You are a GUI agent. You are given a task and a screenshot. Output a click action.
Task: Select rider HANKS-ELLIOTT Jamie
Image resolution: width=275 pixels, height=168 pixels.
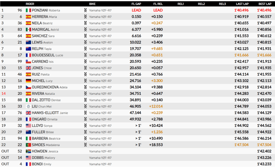[50, 113]
